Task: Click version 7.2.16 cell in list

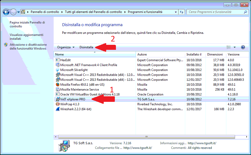Action: point(232,99)
